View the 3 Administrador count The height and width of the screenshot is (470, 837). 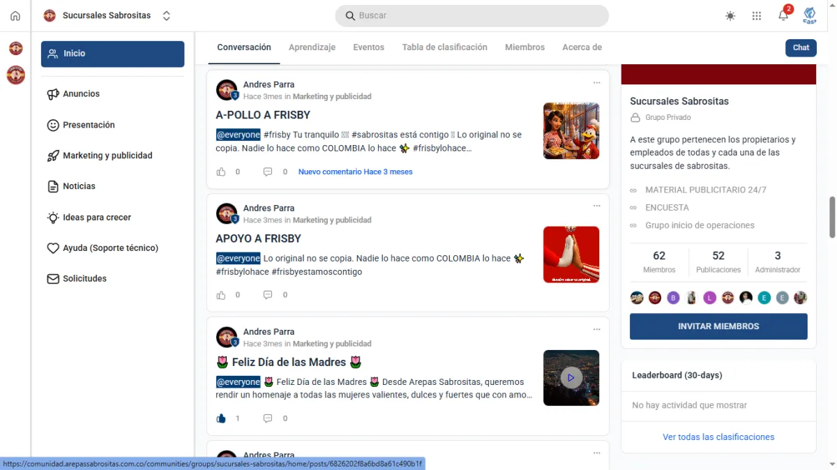[x=778, y=262]
